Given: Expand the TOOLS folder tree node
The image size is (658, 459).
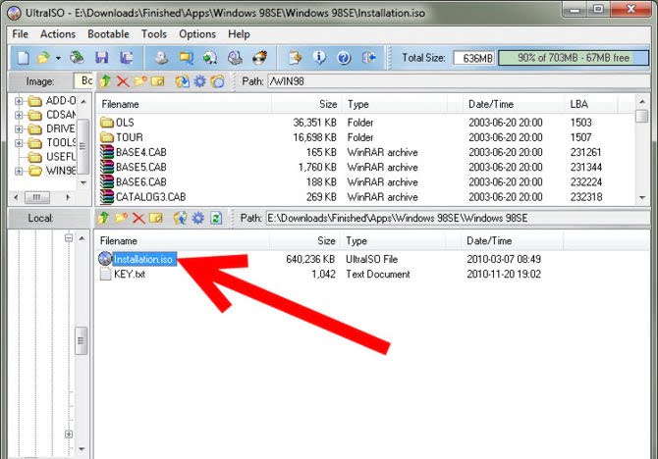Looking at the screenshot, I should 19,142.
